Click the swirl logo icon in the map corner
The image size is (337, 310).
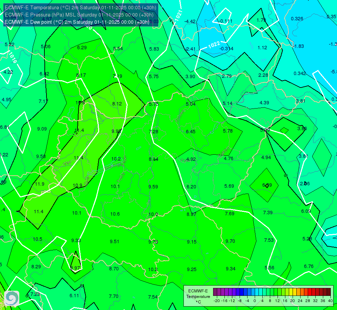12,298
